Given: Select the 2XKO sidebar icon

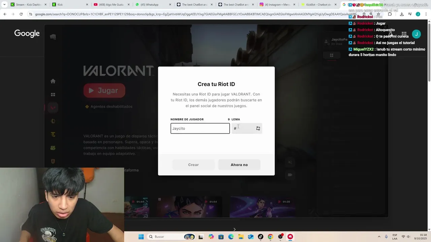Looking at the screenshot, I should coord(53,148).
